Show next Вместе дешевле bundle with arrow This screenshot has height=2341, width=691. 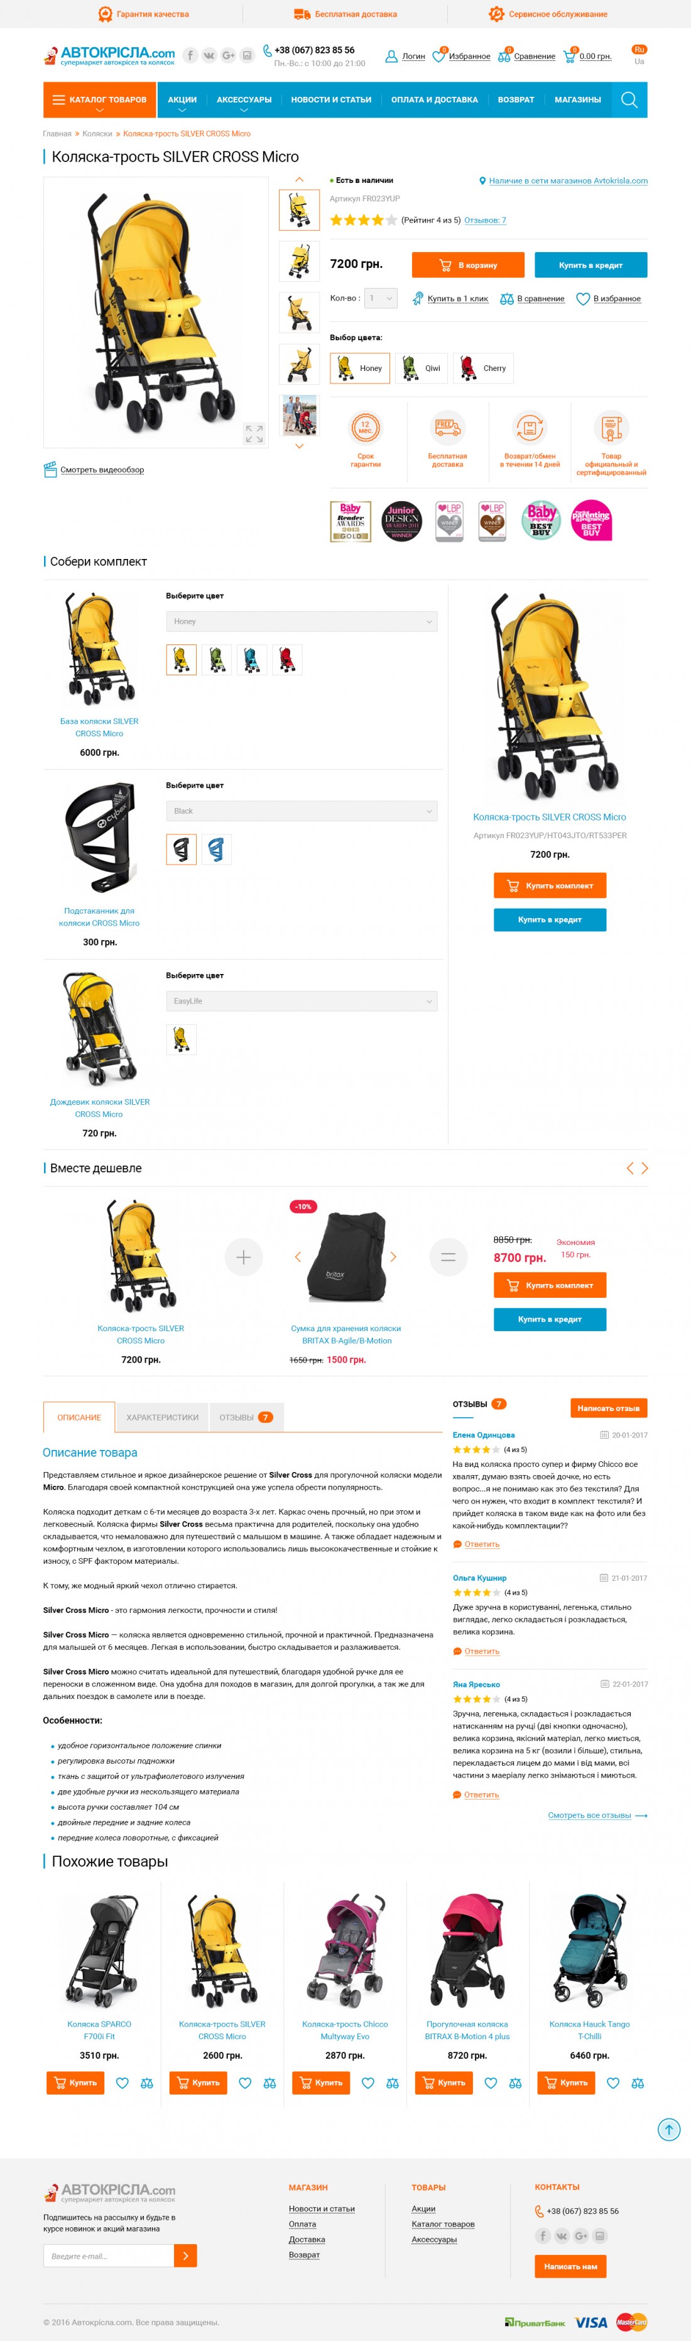click(645, 1168)
